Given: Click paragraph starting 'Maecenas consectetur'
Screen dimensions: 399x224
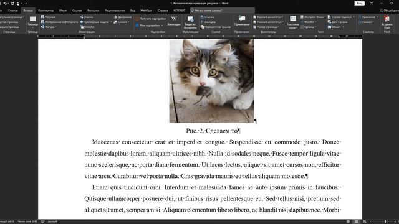Looking at the screenshot, I should click(x=213, y=159).
